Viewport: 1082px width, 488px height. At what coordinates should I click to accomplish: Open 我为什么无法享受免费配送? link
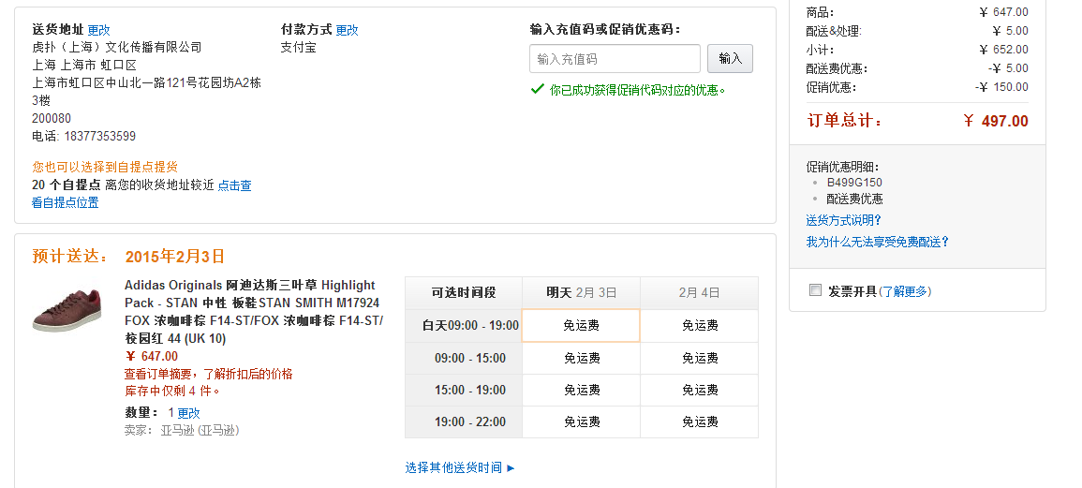click(877, 243)
